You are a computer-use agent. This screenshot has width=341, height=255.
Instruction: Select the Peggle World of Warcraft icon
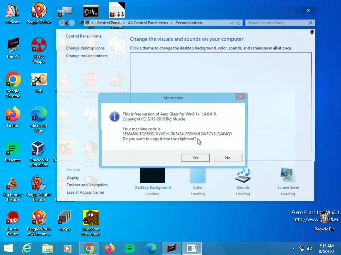click(39, 223)
